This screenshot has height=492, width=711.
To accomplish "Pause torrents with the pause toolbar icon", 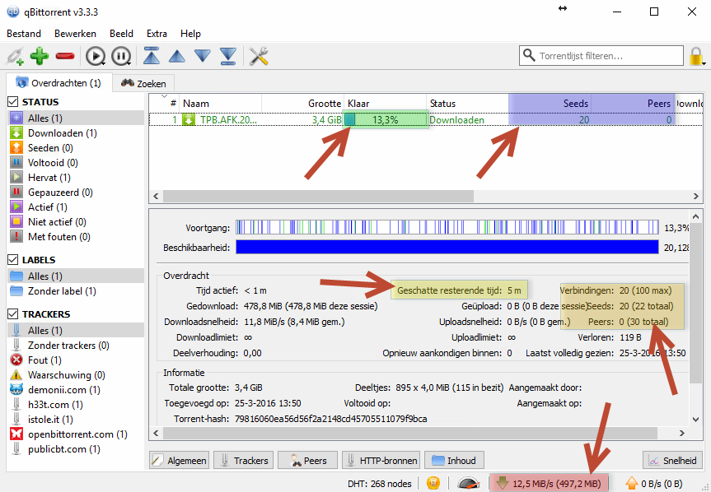I will coord(121,57).
